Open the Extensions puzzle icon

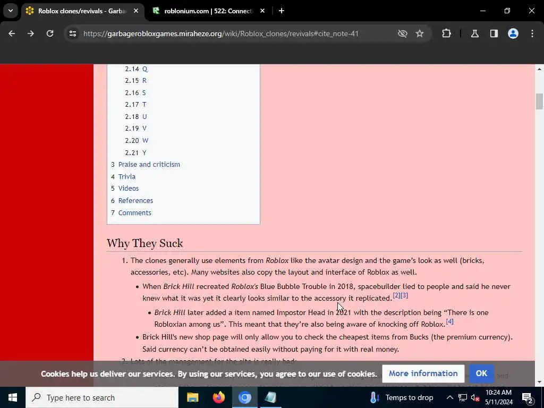coord(446,33)
